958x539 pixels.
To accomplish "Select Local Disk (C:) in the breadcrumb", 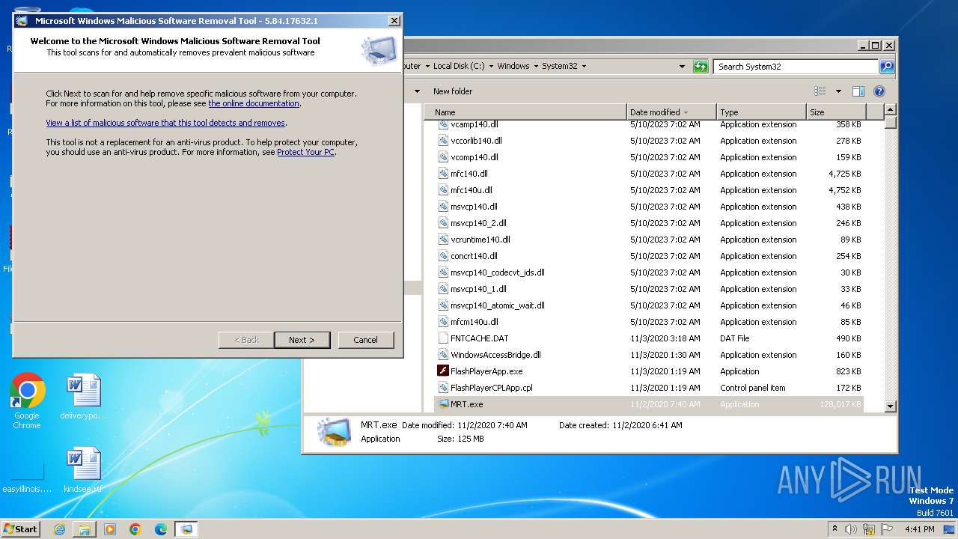I will pos(459,66).
